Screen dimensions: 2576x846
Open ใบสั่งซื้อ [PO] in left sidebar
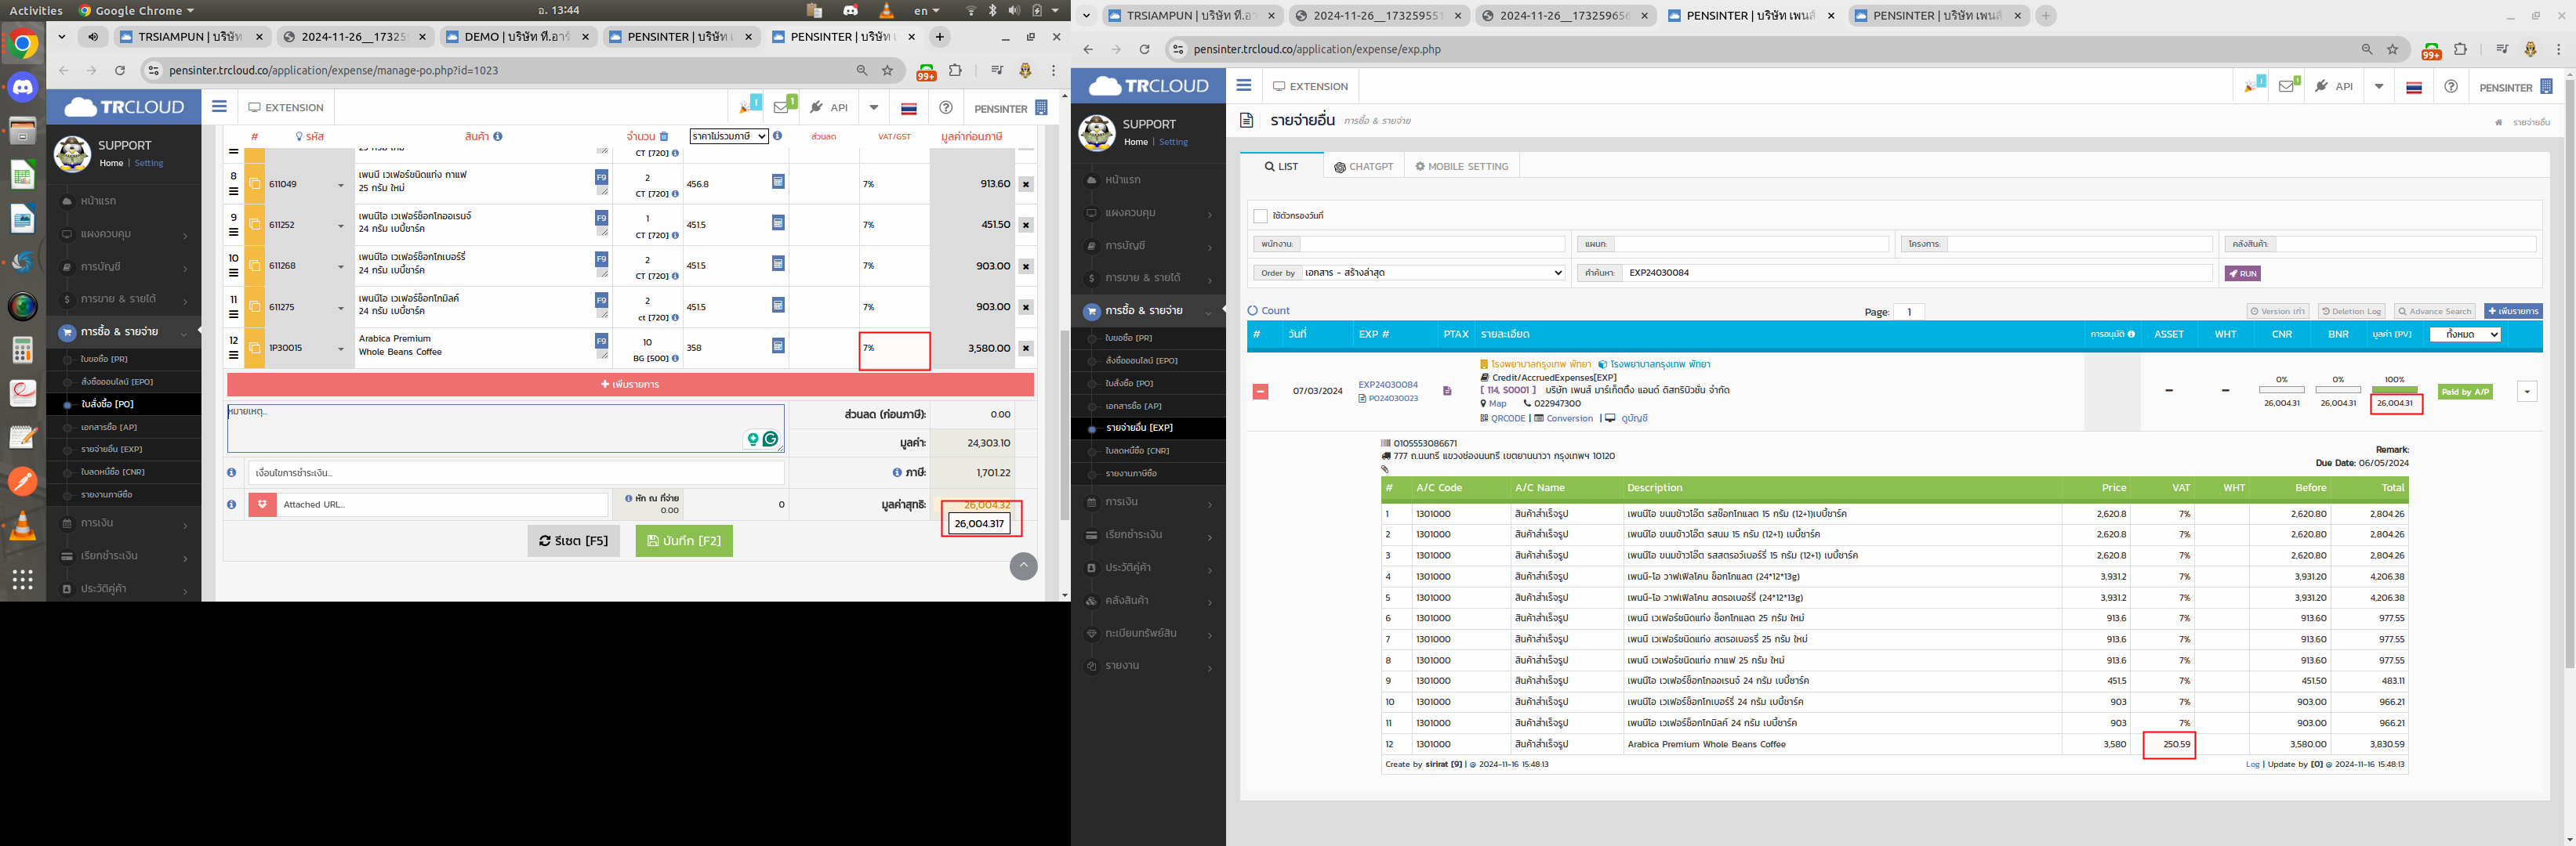(x=124, y=404)
